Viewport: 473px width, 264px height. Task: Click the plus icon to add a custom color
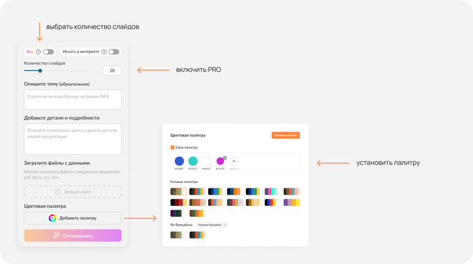pos(234,161)
